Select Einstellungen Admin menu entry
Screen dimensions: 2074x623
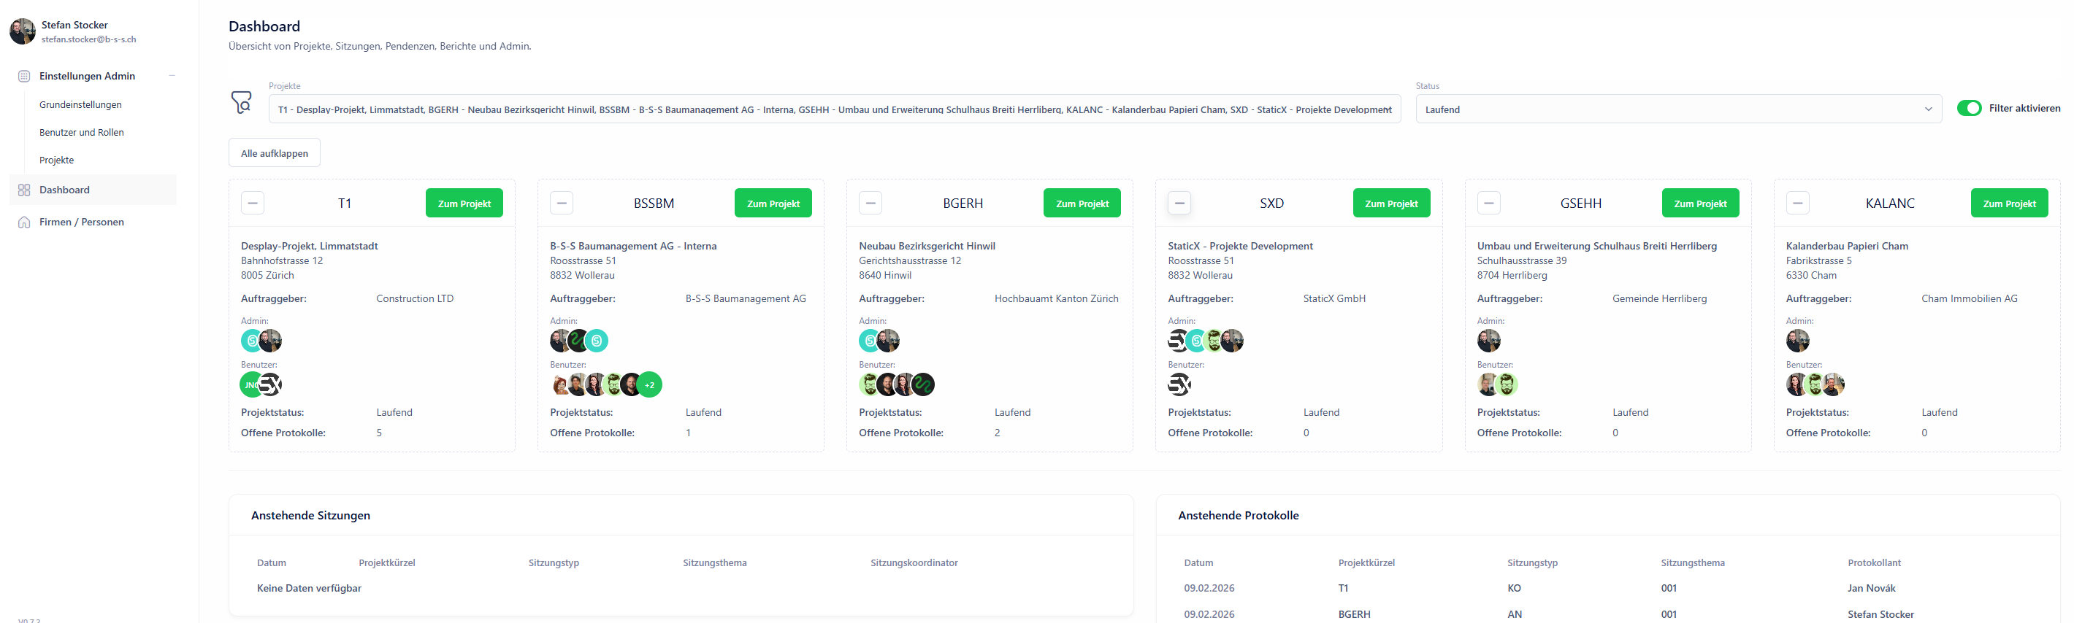click(x=87, y=77)
